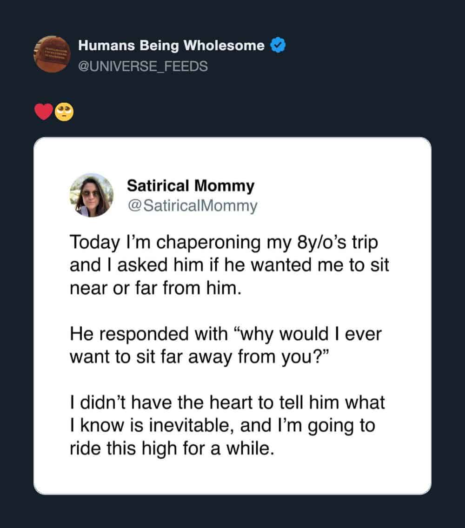Click the teary pleading face emoji
This screenshot has height=528, width=465.
pos(64,112)
